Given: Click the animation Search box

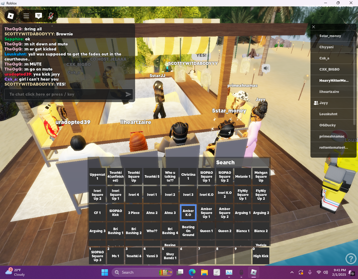Looking at the screenshot, I should pyautogui.click(x=242, y=162).
